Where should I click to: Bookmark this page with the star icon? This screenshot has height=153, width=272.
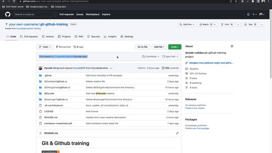(x=236, y=1)
